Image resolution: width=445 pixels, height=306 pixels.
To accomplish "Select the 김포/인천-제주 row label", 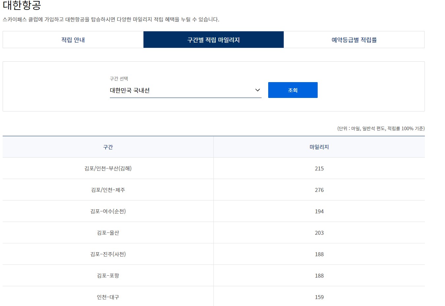I will [x=108, y=190].
